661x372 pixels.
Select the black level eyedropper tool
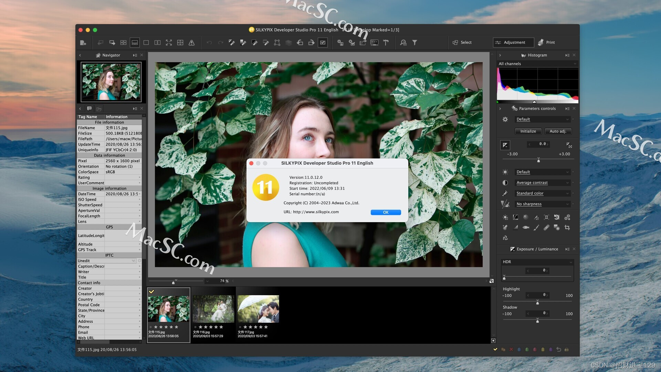point(254,43)
